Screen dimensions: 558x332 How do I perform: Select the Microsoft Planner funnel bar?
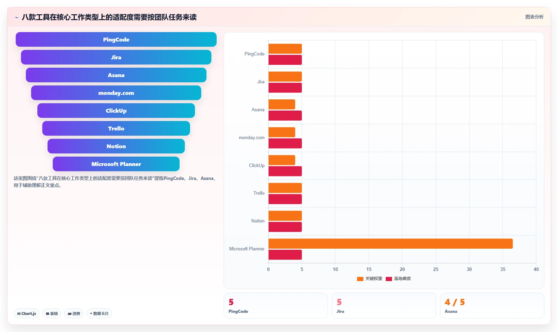tap(116, 164)
